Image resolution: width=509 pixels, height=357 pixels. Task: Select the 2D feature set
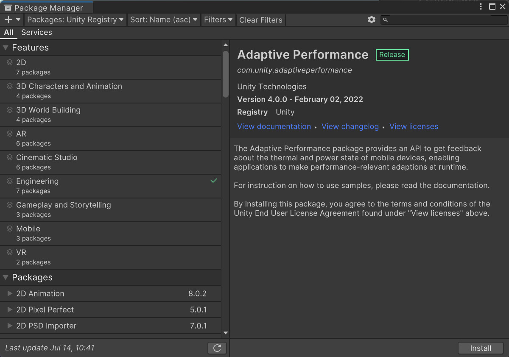[x=111, y=67]
